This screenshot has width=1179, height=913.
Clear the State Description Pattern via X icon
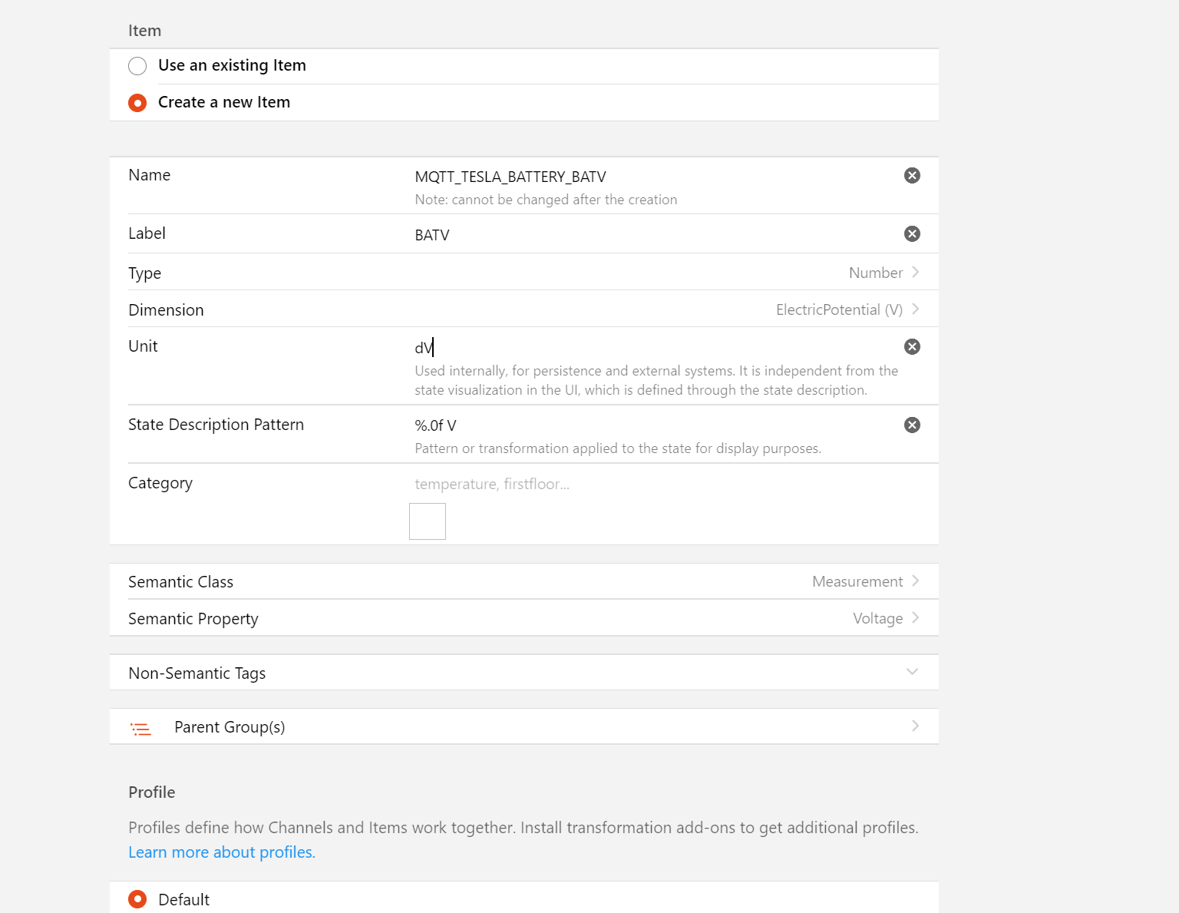[x=912, y=425]
